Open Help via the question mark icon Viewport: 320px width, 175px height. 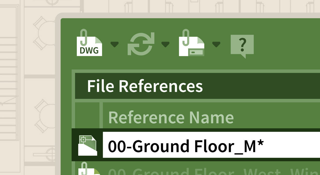(x=242, y=46)
